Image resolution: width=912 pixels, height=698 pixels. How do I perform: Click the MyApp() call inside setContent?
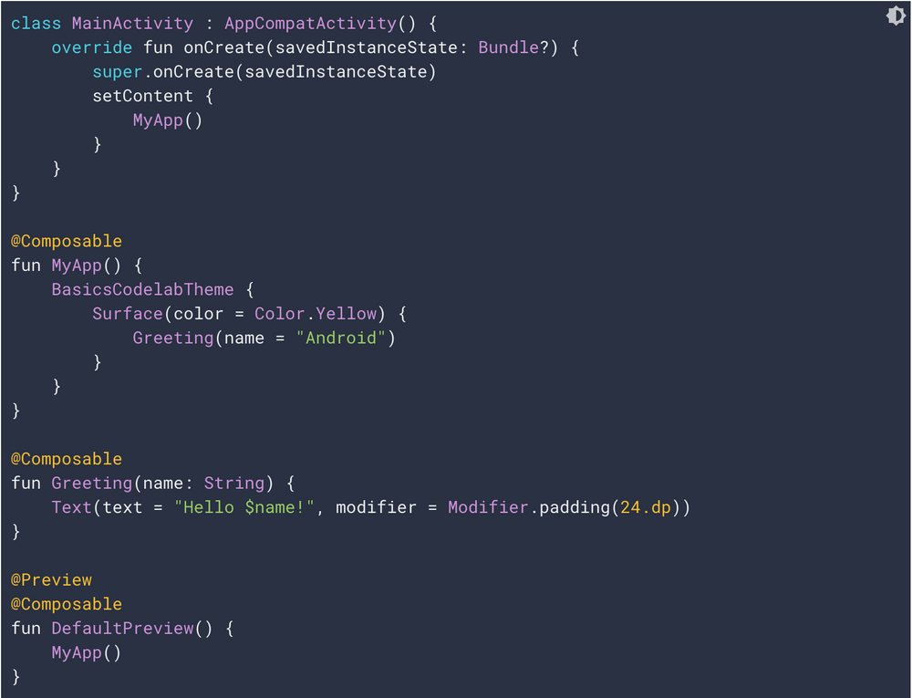[x=168, y=120]
